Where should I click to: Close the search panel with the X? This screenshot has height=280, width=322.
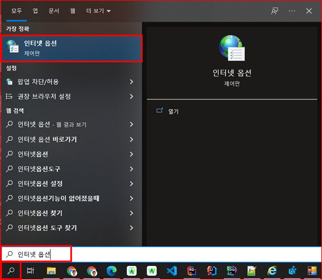click(x=309, y=11)
